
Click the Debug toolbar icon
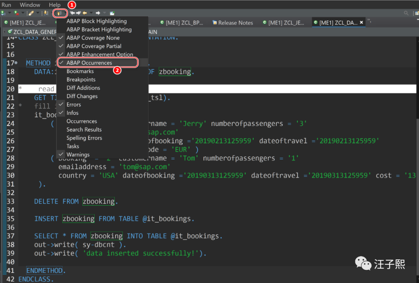pos(16,13)
